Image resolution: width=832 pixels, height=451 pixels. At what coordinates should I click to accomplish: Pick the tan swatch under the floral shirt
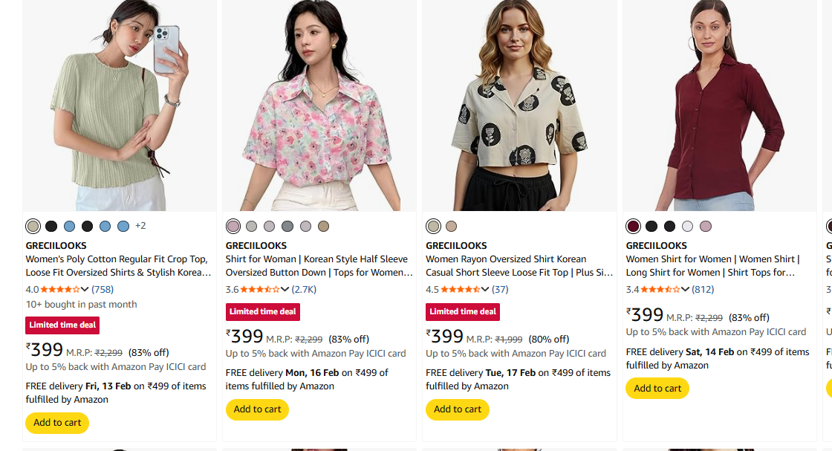(x=323, y=226)
